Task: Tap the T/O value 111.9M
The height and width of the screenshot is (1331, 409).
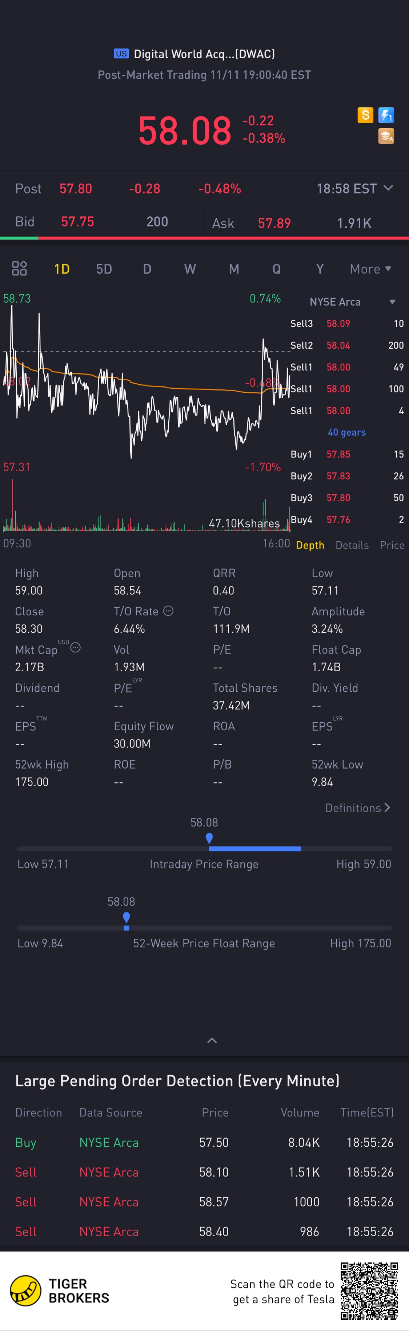Action: (x=231, y=629)
